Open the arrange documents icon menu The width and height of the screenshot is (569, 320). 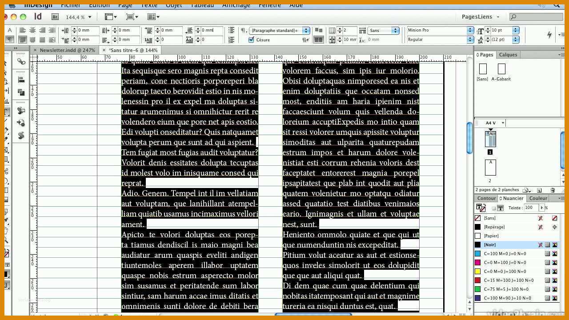153,17
